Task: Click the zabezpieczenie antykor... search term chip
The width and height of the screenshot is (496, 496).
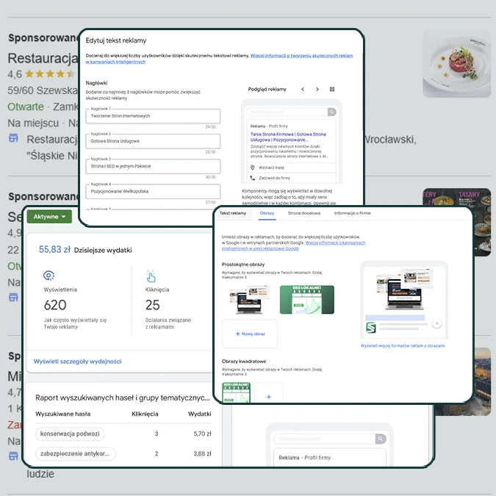Action: coord(75,453)
